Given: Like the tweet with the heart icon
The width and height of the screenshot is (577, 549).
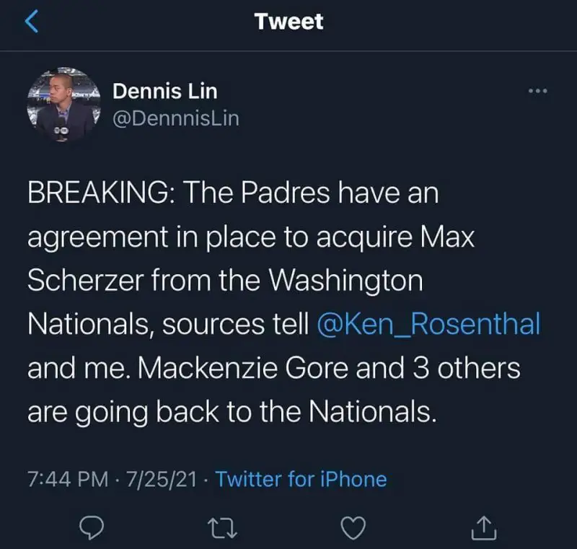Looking at the screenshot, I should 349,529.
